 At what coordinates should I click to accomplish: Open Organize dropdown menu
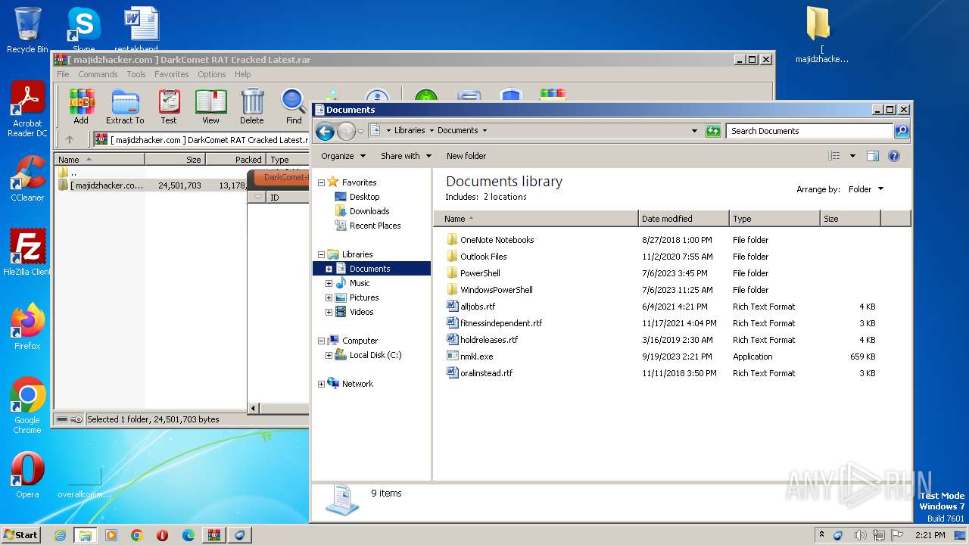343,156
